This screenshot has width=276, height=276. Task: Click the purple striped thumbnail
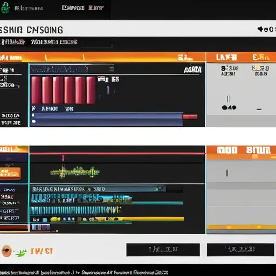[x=40, y=227]
